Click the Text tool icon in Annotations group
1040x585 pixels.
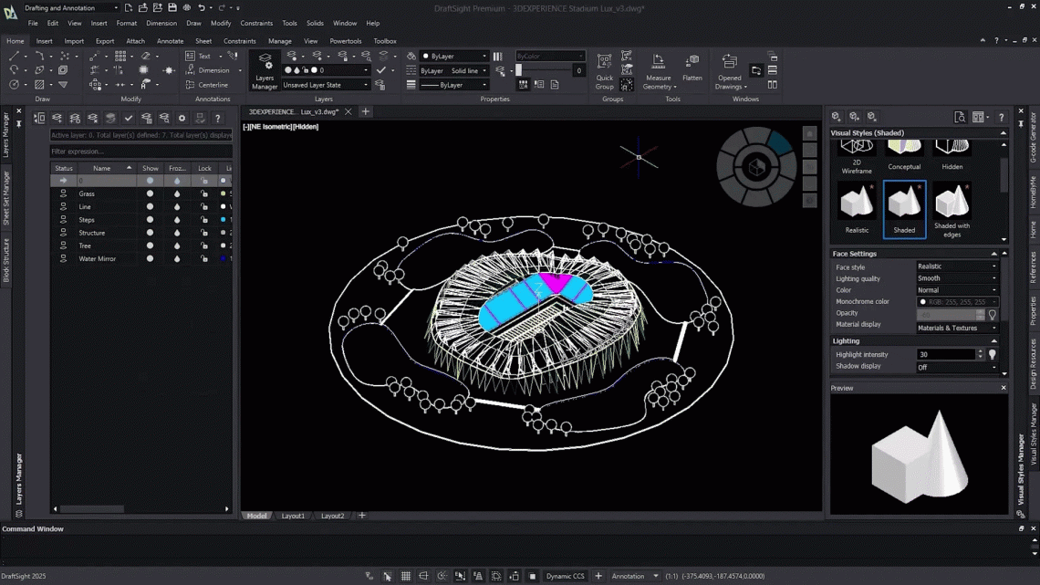tap(190, 57)
